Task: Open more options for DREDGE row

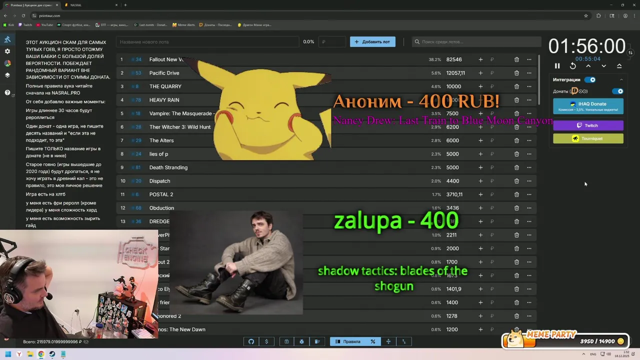Action: tap(529, 221)
